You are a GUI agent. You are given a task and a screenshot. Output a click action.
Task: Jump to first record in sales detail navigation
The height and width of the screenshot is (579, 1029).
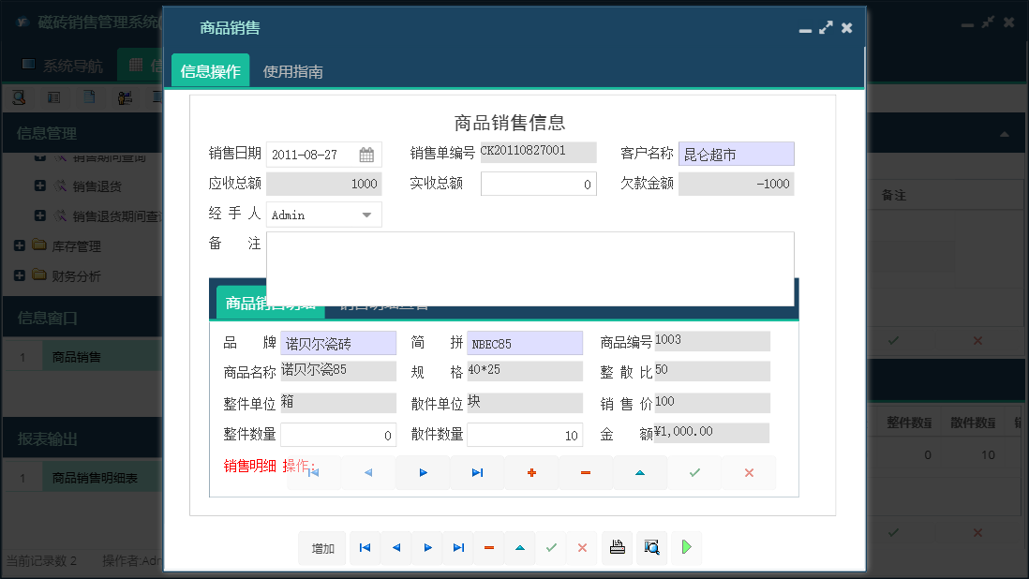314,473
